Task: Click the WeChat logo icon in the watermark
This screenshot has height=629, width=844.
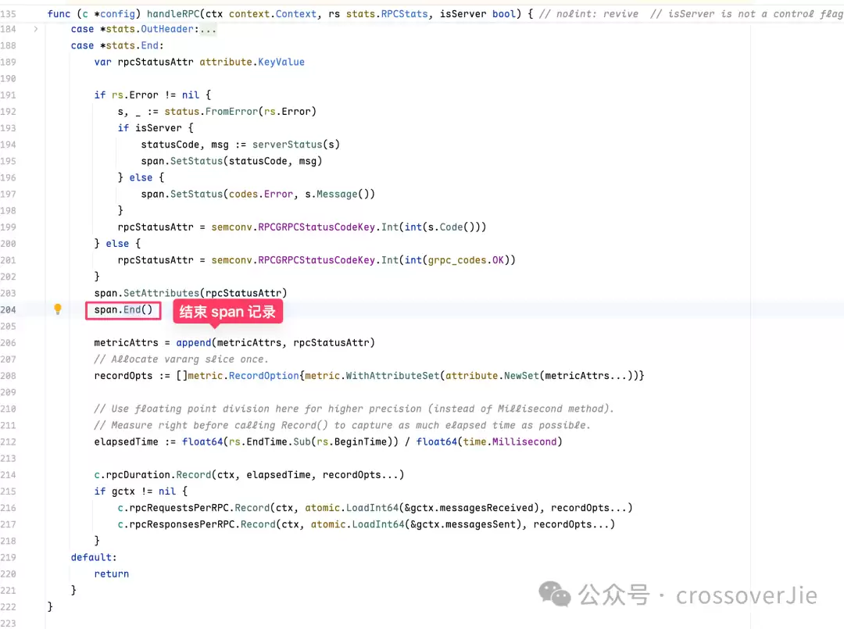Action: 559,595
